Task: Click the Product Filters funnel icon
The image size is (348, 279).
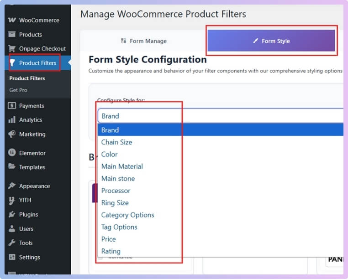Action: (x=12, y=63)
